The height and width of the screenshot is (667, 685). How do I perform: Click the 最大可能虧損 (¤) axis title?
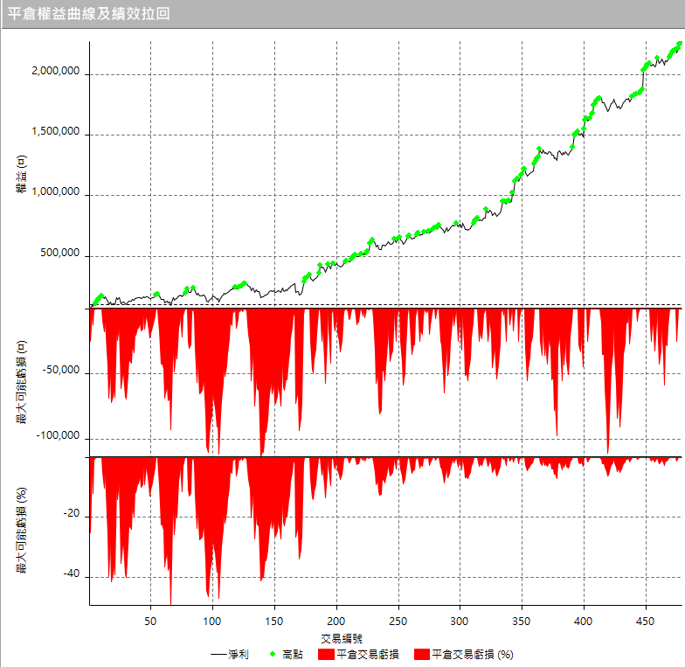point(22,382)
